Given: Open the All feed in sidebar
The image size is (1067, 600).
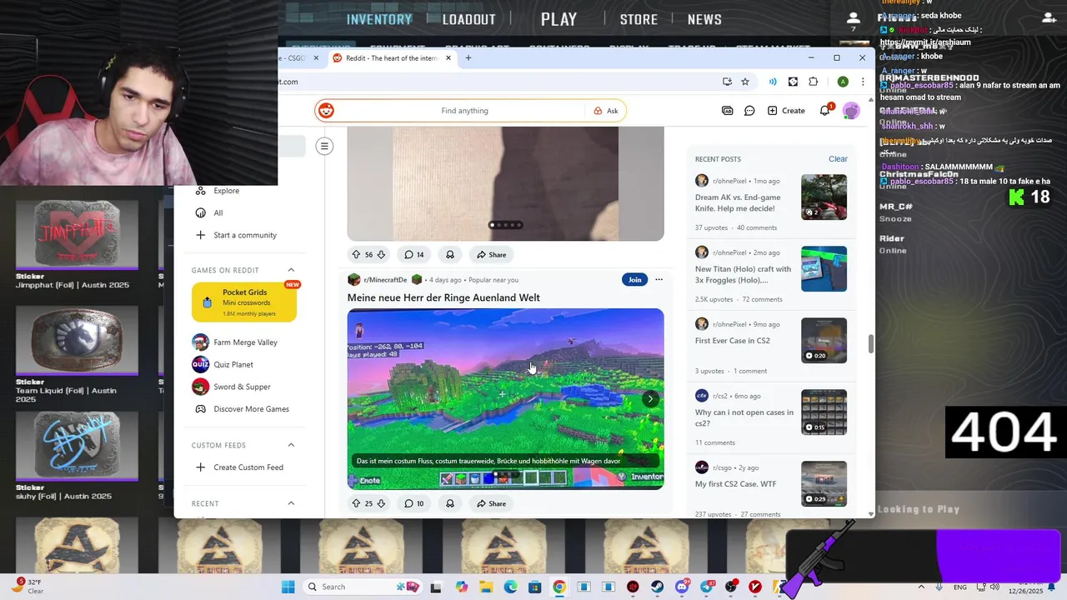Looking at the screenshot, I should [x=218, y=213].
